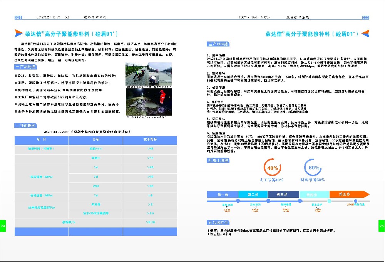Viewport: 385px width, 262px height.
Task: Select the 五包装贮存 section header
Action: pyautogui.click(x=218, y=222)
